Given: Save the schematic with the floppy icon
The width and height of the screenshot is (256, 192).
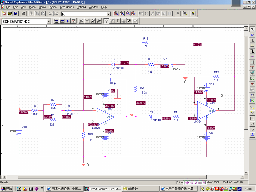Looking at the screenshot, I should click(16, 13).
